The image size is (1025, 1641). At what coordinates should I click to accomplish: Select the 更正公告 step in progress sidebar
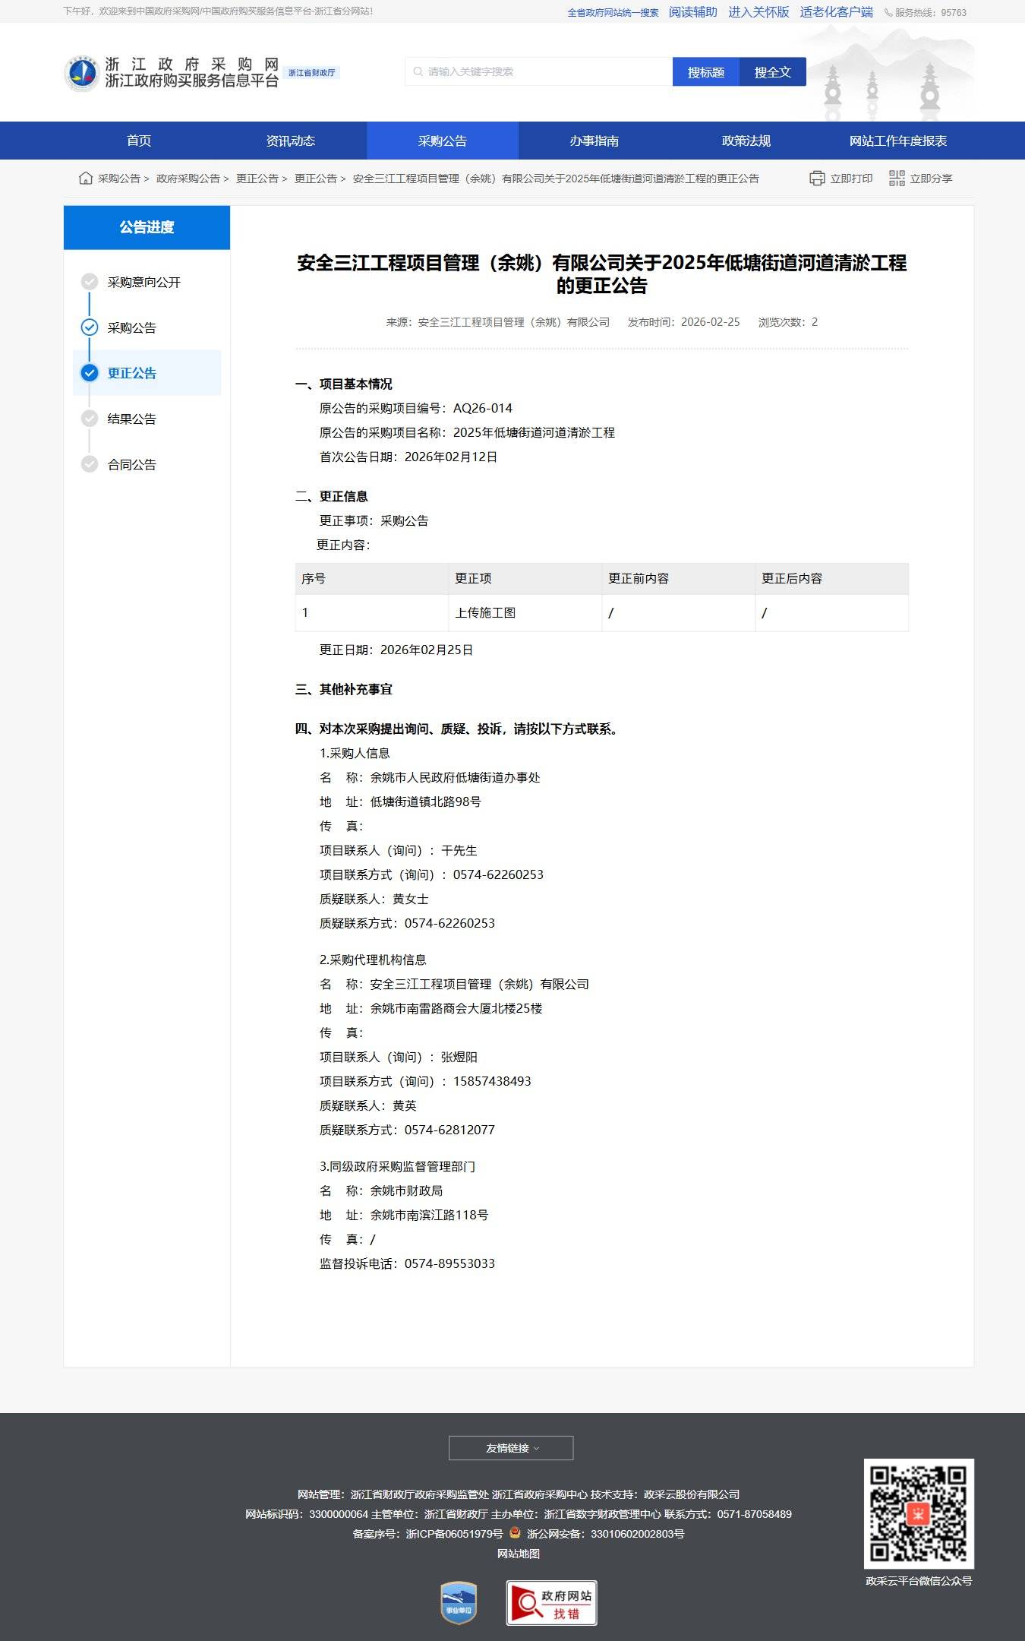pos(131,373)
